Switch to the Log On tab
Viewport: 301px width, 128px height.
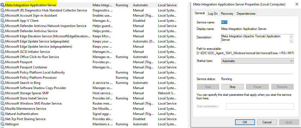(x=213, y=14)
